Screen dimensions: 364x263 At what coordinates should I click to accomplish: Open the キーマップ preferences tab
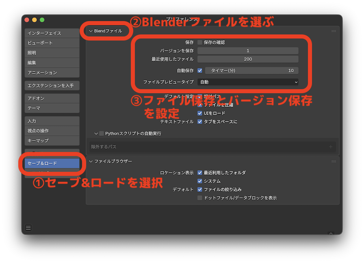coord(52,141)
